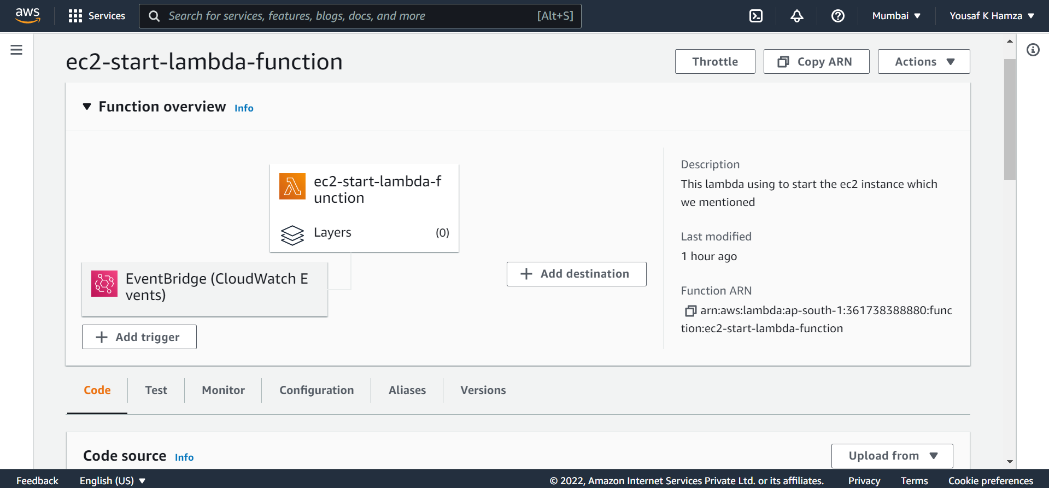Click Add destination button
This screenshot has height=488, width=1049.
coord(576,274)
